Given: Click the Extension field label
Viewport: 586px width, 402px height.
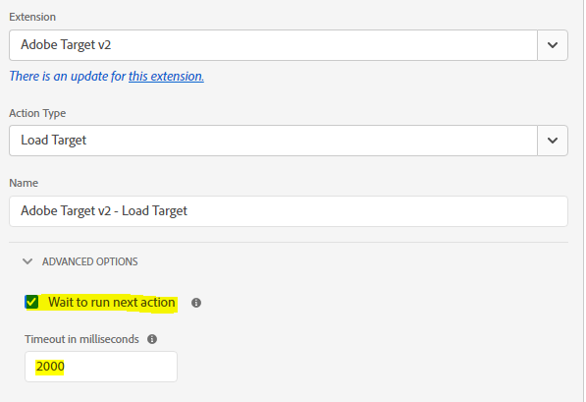Looking at the screenshot, I should (32, 17).
